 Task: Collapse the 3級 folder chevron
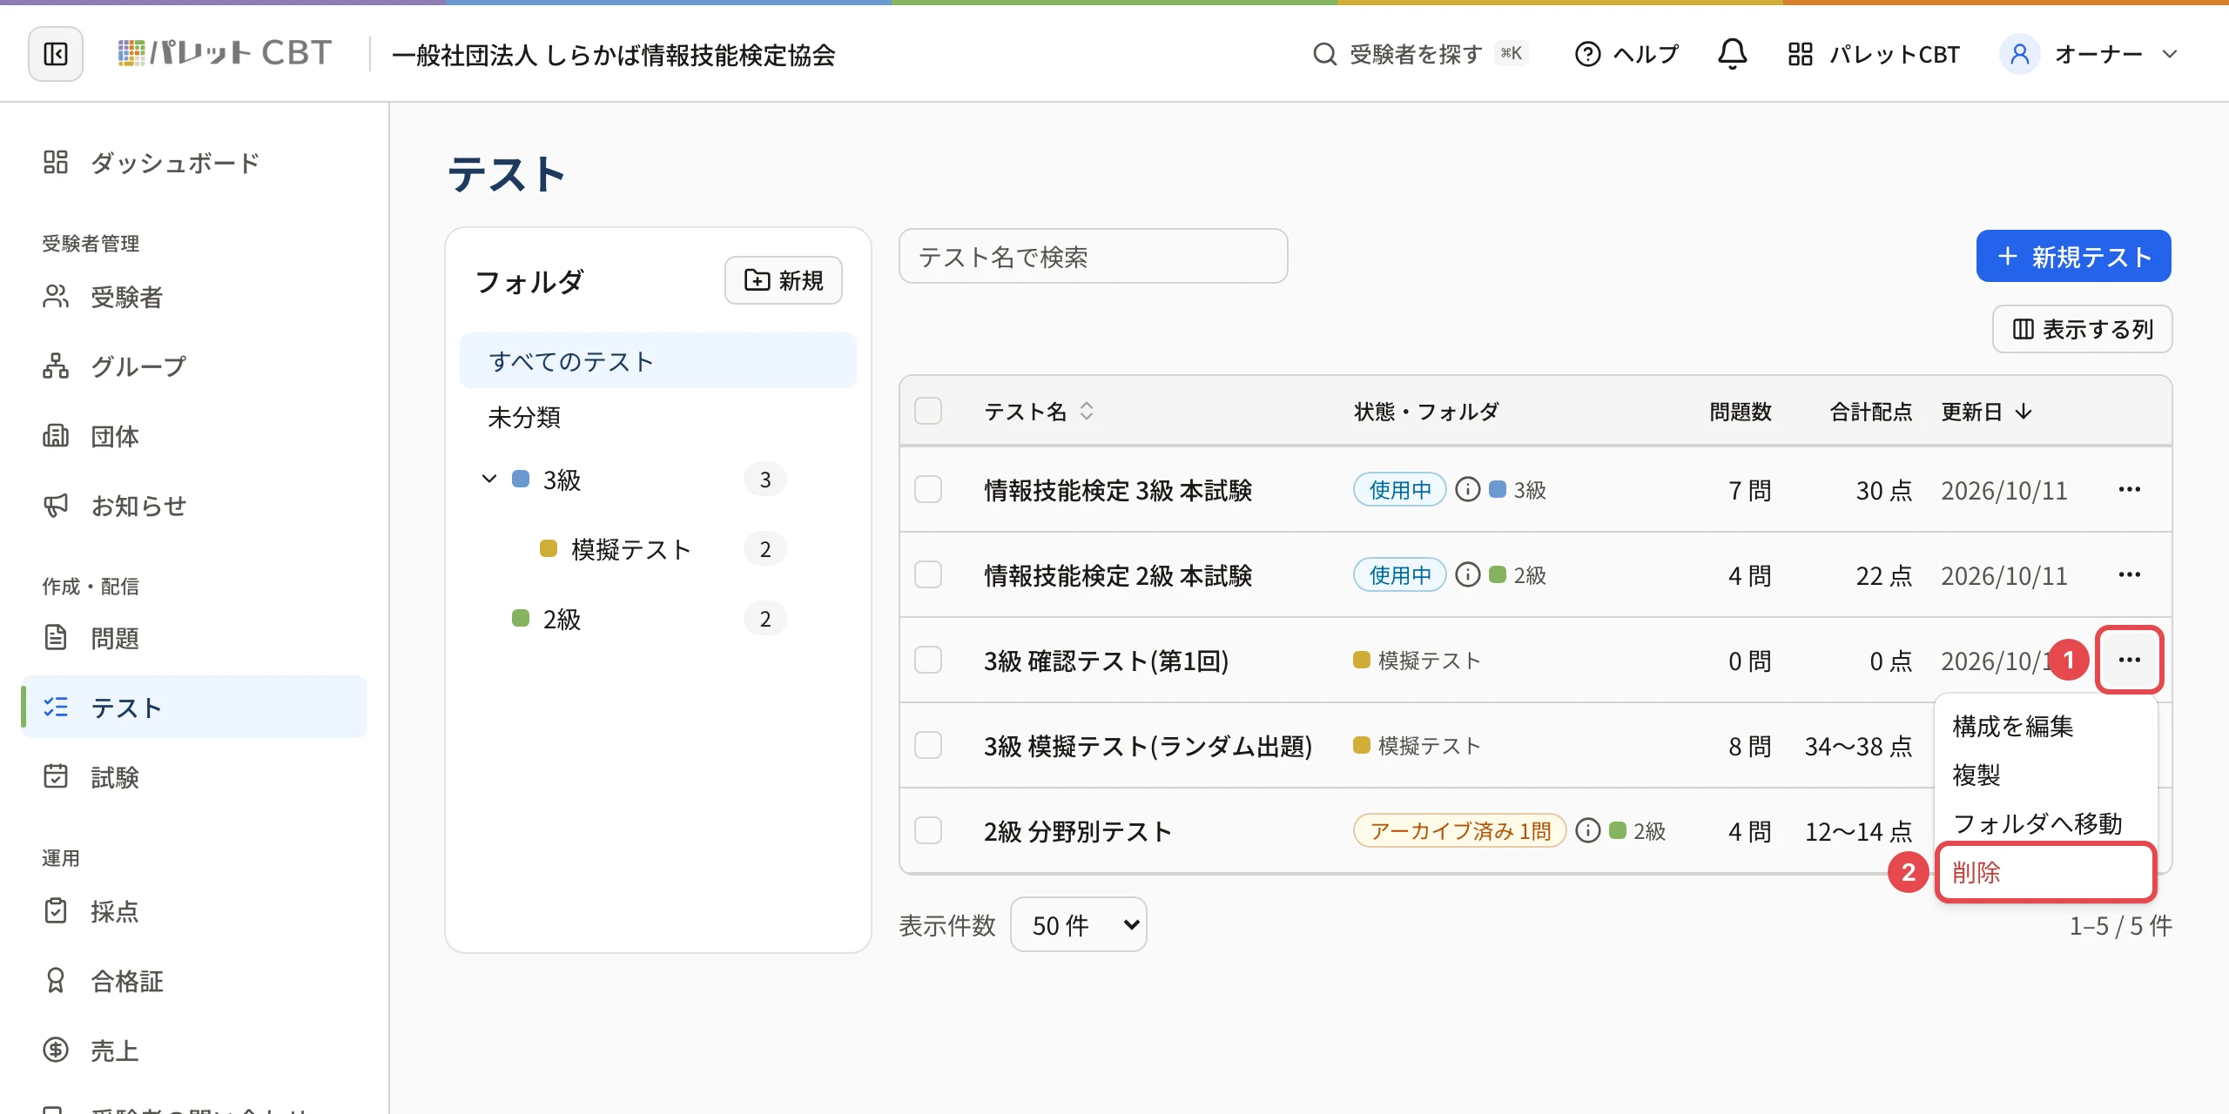click(489, 479)
